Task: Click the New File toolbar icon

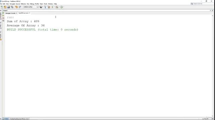Action: pos(2,7)
